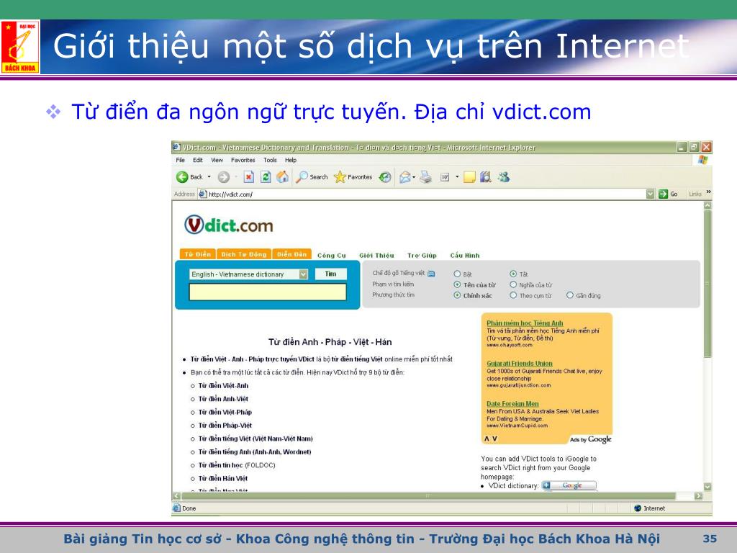Click the Edit with Word icon
Screen dimensions: 737x553
click(445, 177)
